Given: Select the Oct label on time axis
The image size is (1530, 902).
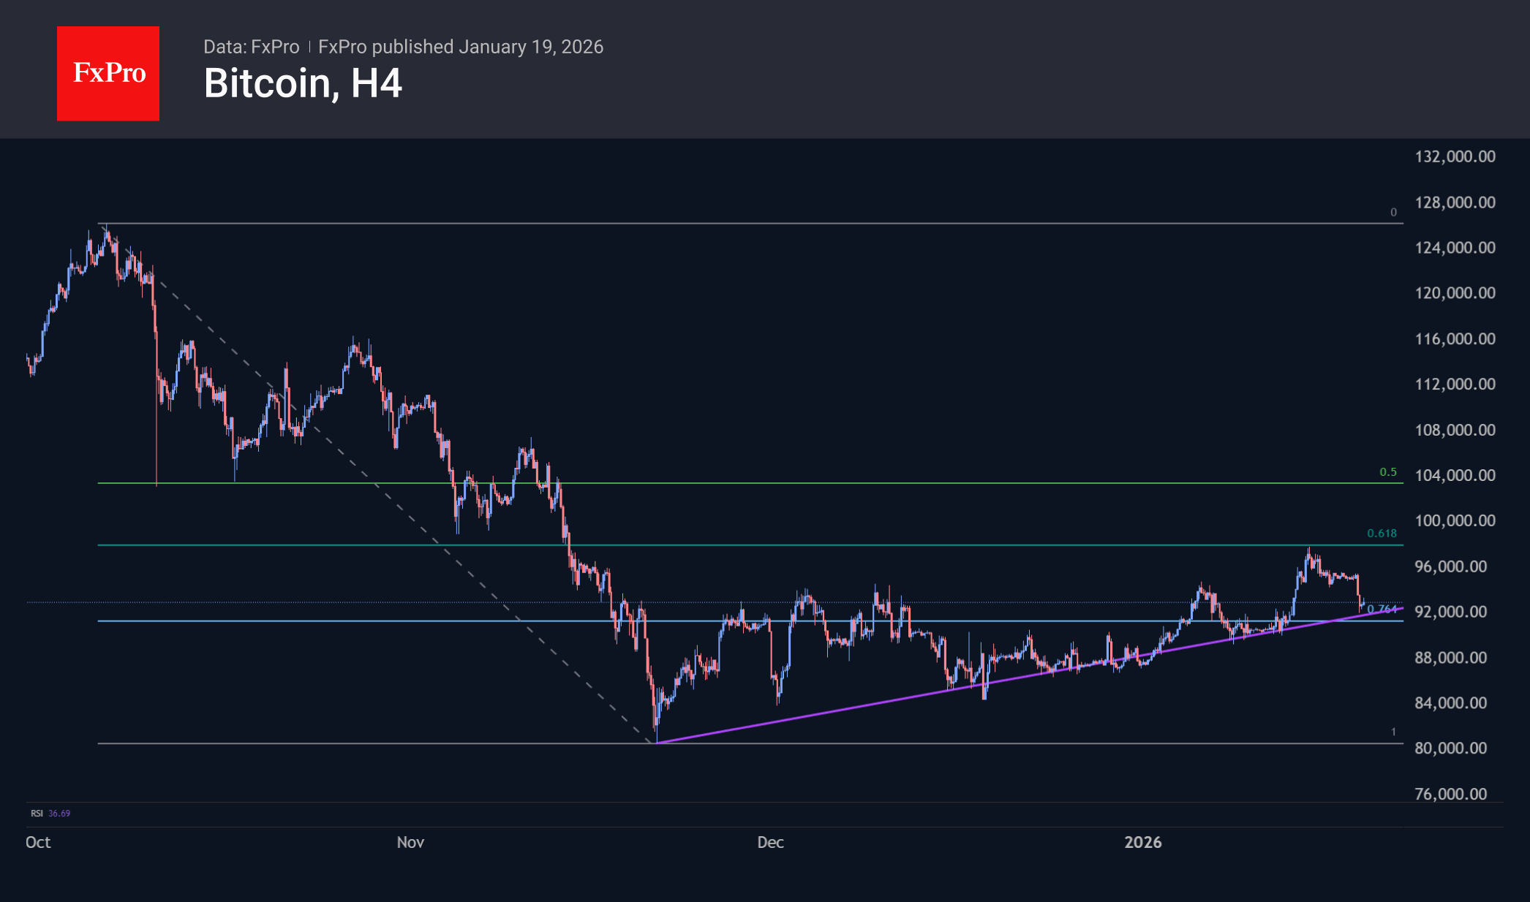Looking at the screenshot, I should (38, 842).
